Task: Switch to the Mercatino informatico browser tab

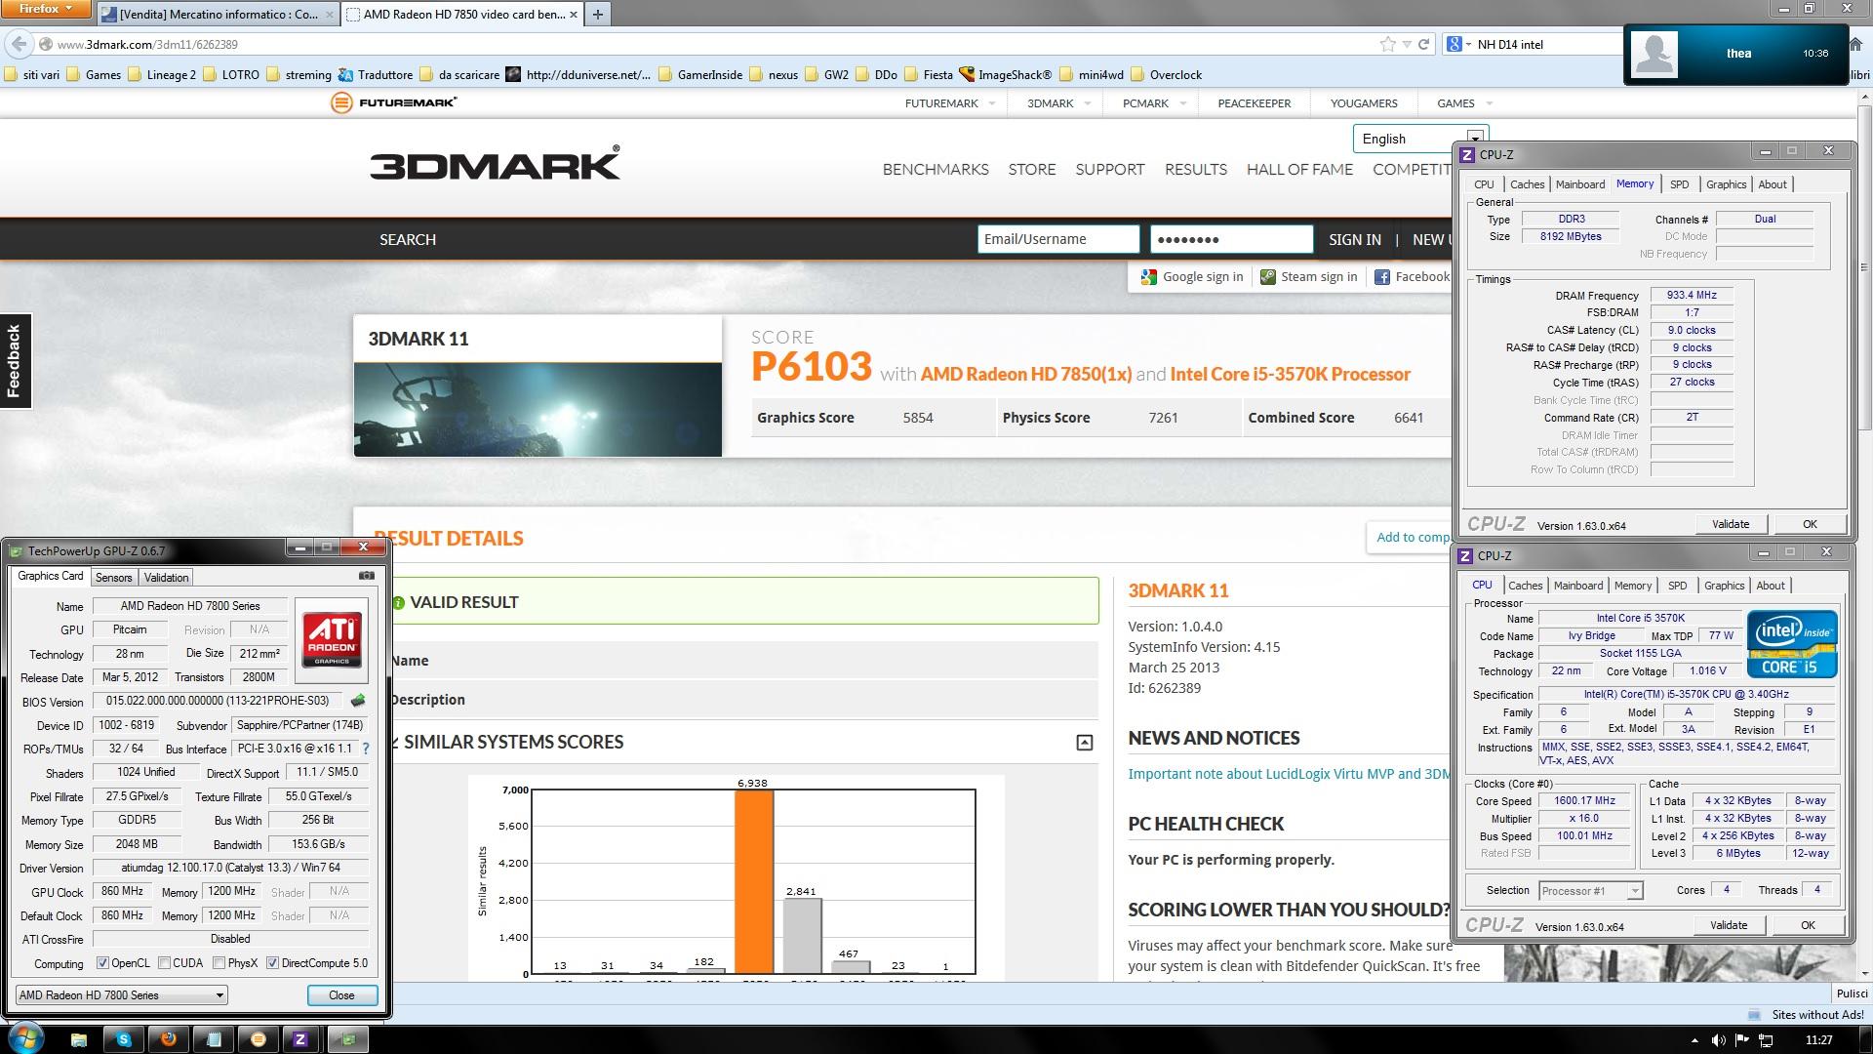Action: click(x=218, y=15)
